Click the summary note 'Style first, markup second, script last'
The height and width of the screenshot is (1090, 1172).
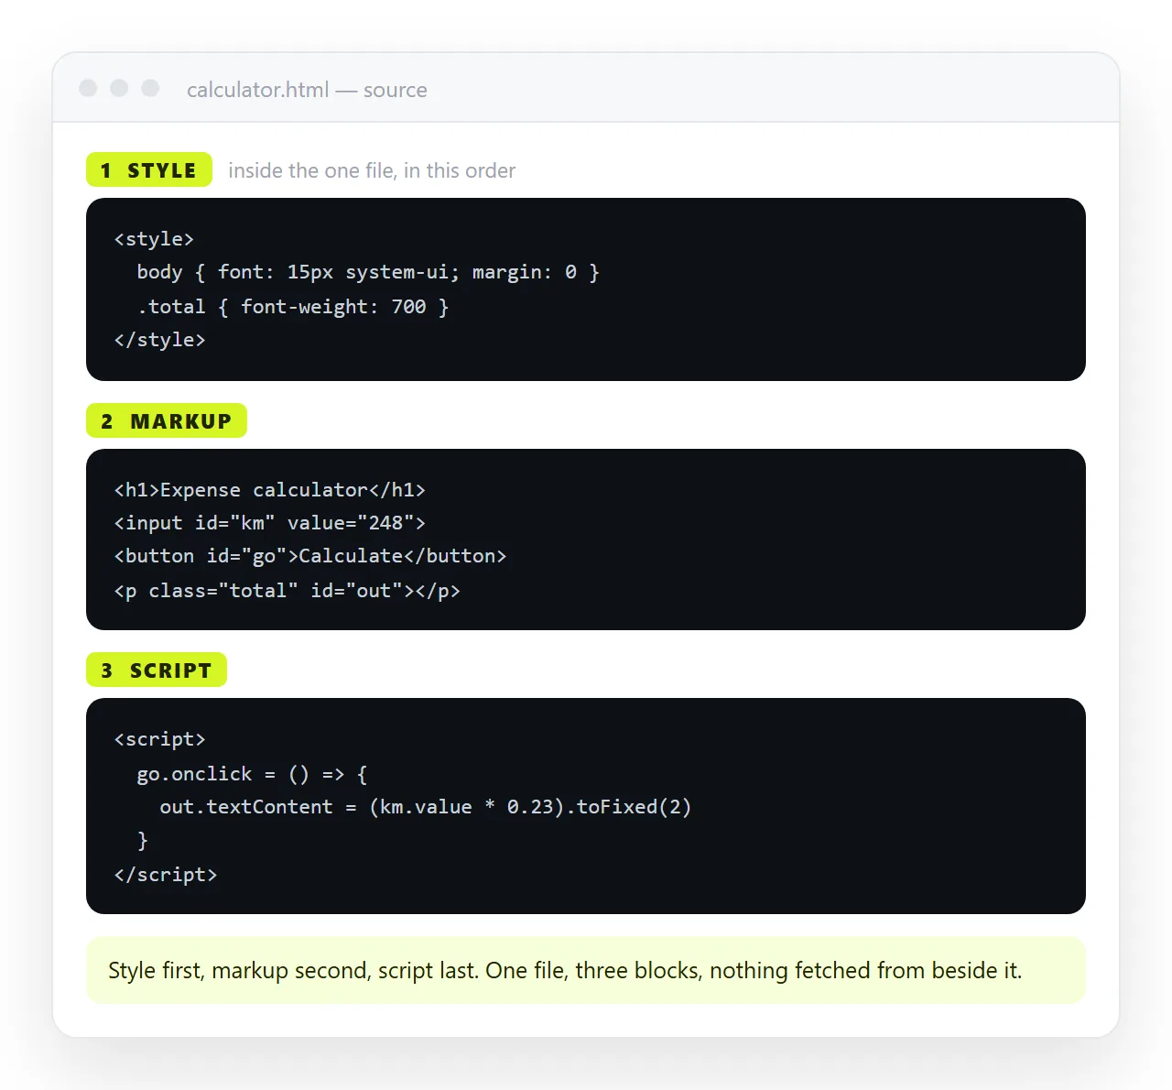(x=586, y=970)
